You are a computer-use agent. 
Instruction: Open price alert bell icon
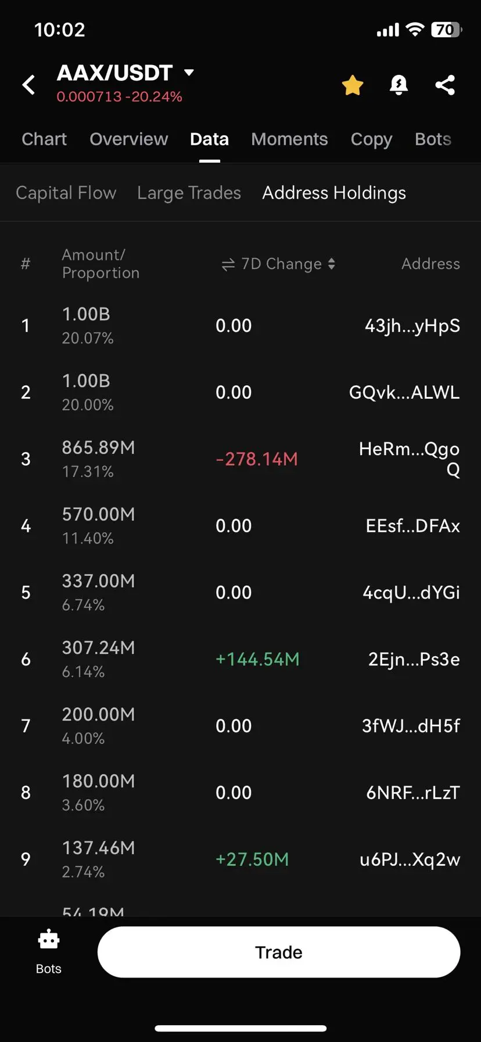tap(399, 85)
